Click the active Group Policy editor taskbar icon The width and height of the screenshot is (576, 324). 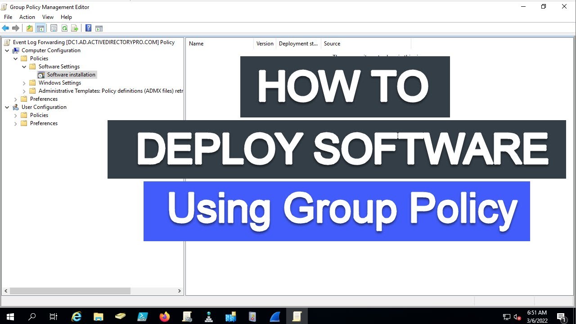pyautogui.click(x=297, y=317)
